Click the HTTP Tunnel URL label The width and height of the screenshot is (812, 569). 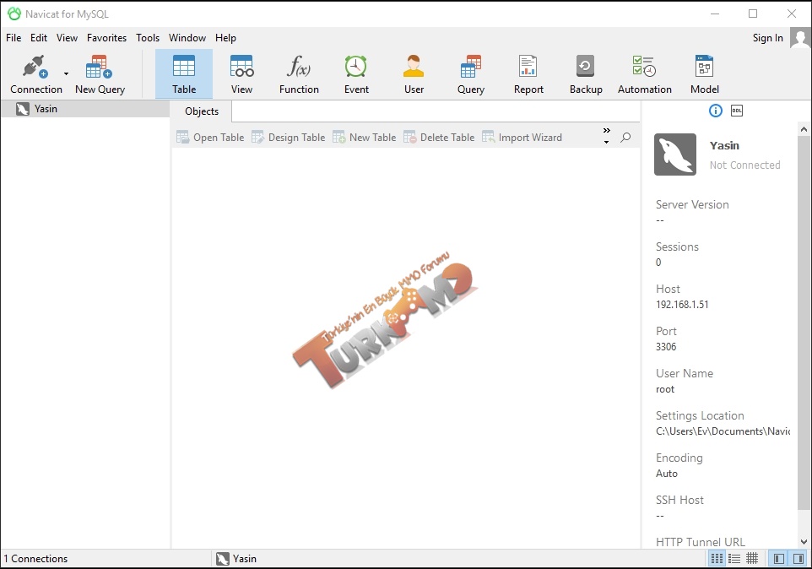(x=700, y=542)
